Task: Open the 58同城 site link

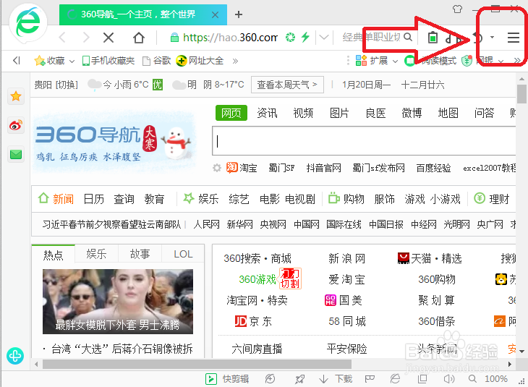Action: [347, 321]
